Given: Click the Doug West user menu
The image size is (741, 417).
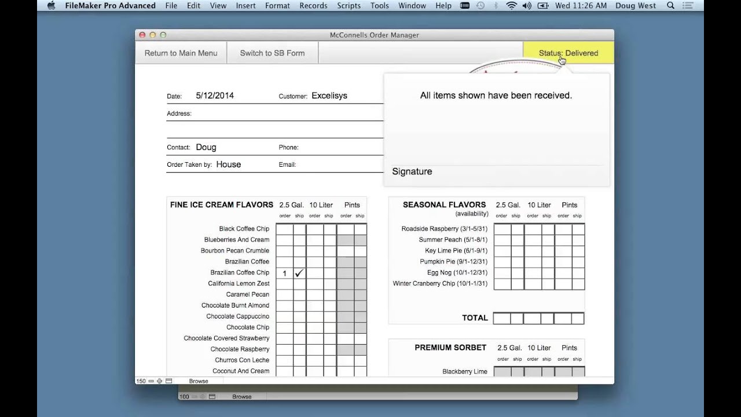Looking at the screenshot, I should pyautogui.click(x=636, y=6).
